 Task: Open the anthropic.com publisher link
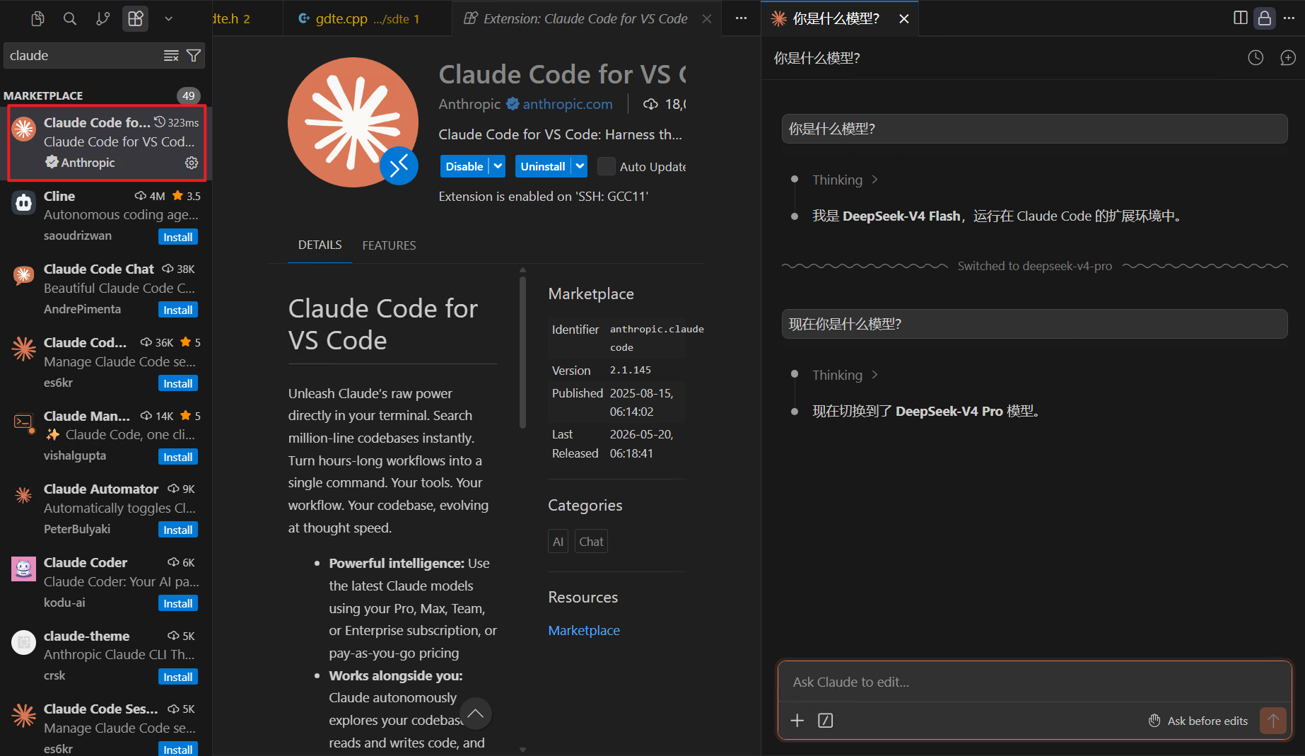pyautogui.click(x=568, y=104)
